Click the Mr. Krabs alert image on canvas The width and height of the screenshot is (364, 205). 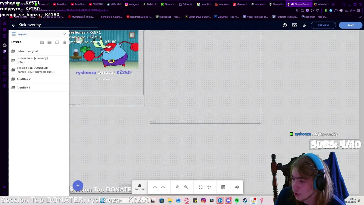pos(104,50)
